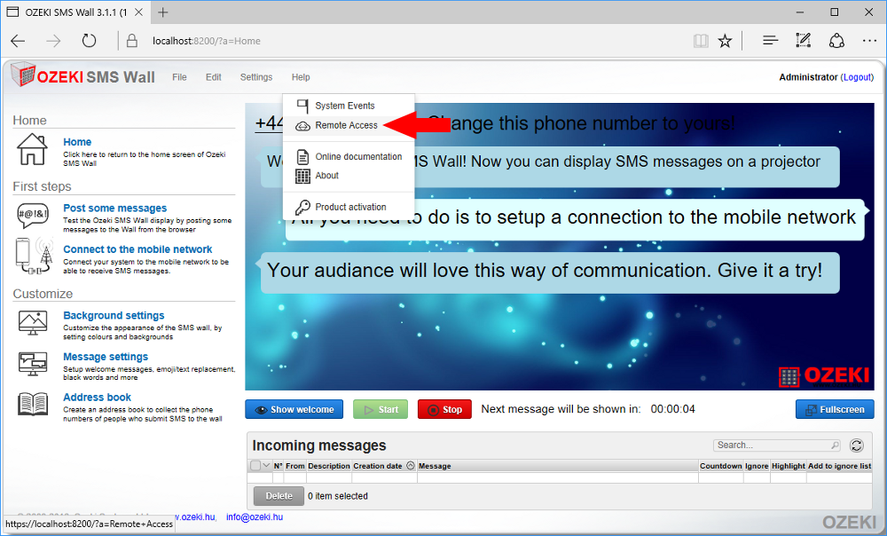Screen dimensions: 887x536
Task: Open the browser reading view icon
Action: tap(701, 41)
